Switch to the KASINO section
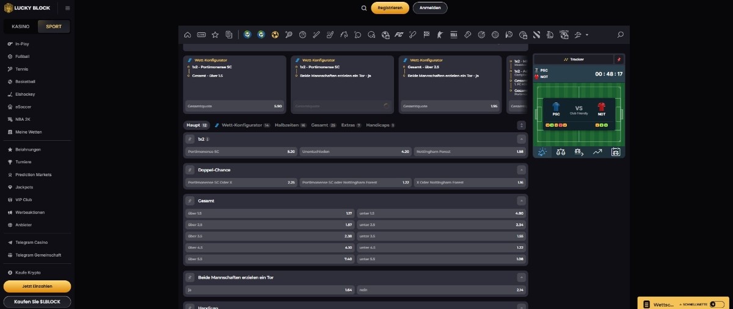 [20, 27]
